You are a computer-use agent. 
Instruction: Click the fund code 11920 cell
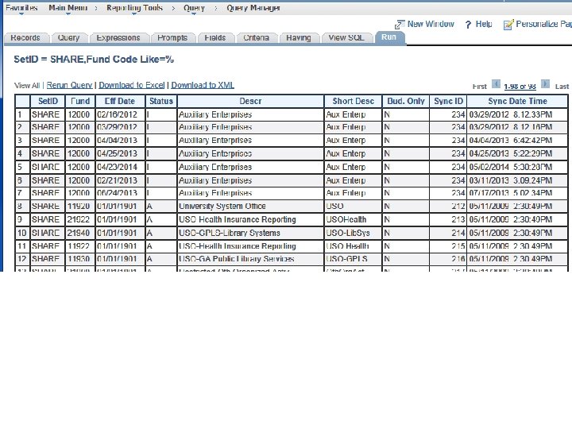pyautogui.click(x=80, y=206)
